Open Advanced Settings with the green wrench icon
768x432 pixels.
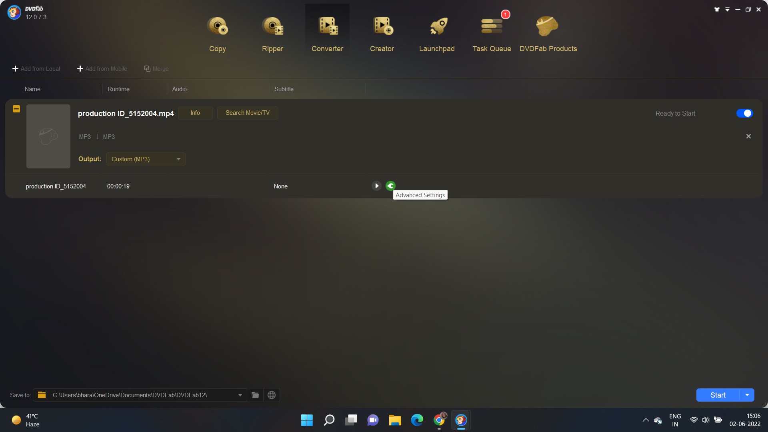pyautogui.click(x=390, y=186)
